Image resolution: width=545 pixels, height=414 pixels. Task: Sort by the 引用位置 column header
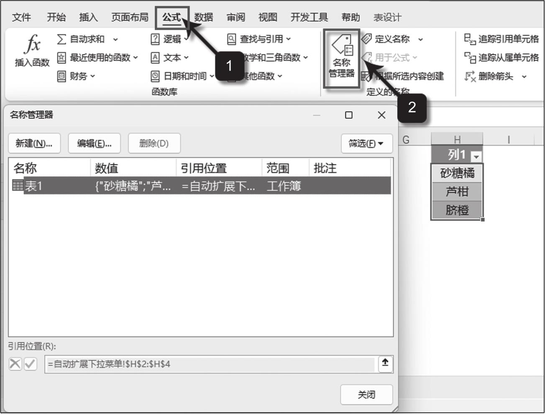coord(219,168)
